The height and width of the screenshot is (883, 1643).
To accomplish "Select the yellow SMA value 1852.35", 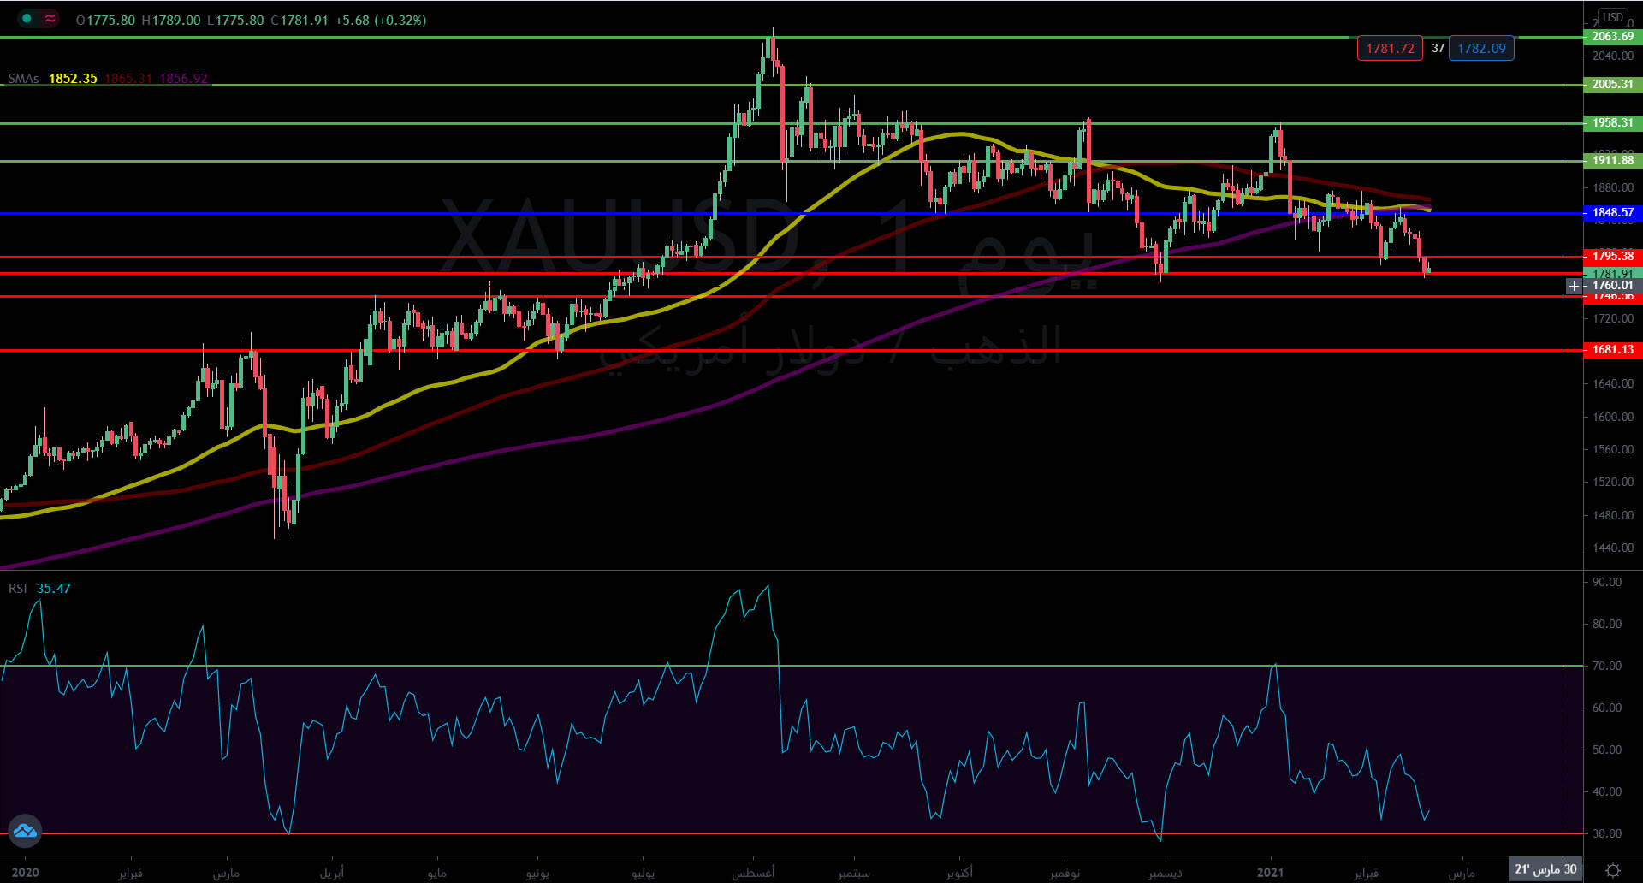I will pos(73,79).
